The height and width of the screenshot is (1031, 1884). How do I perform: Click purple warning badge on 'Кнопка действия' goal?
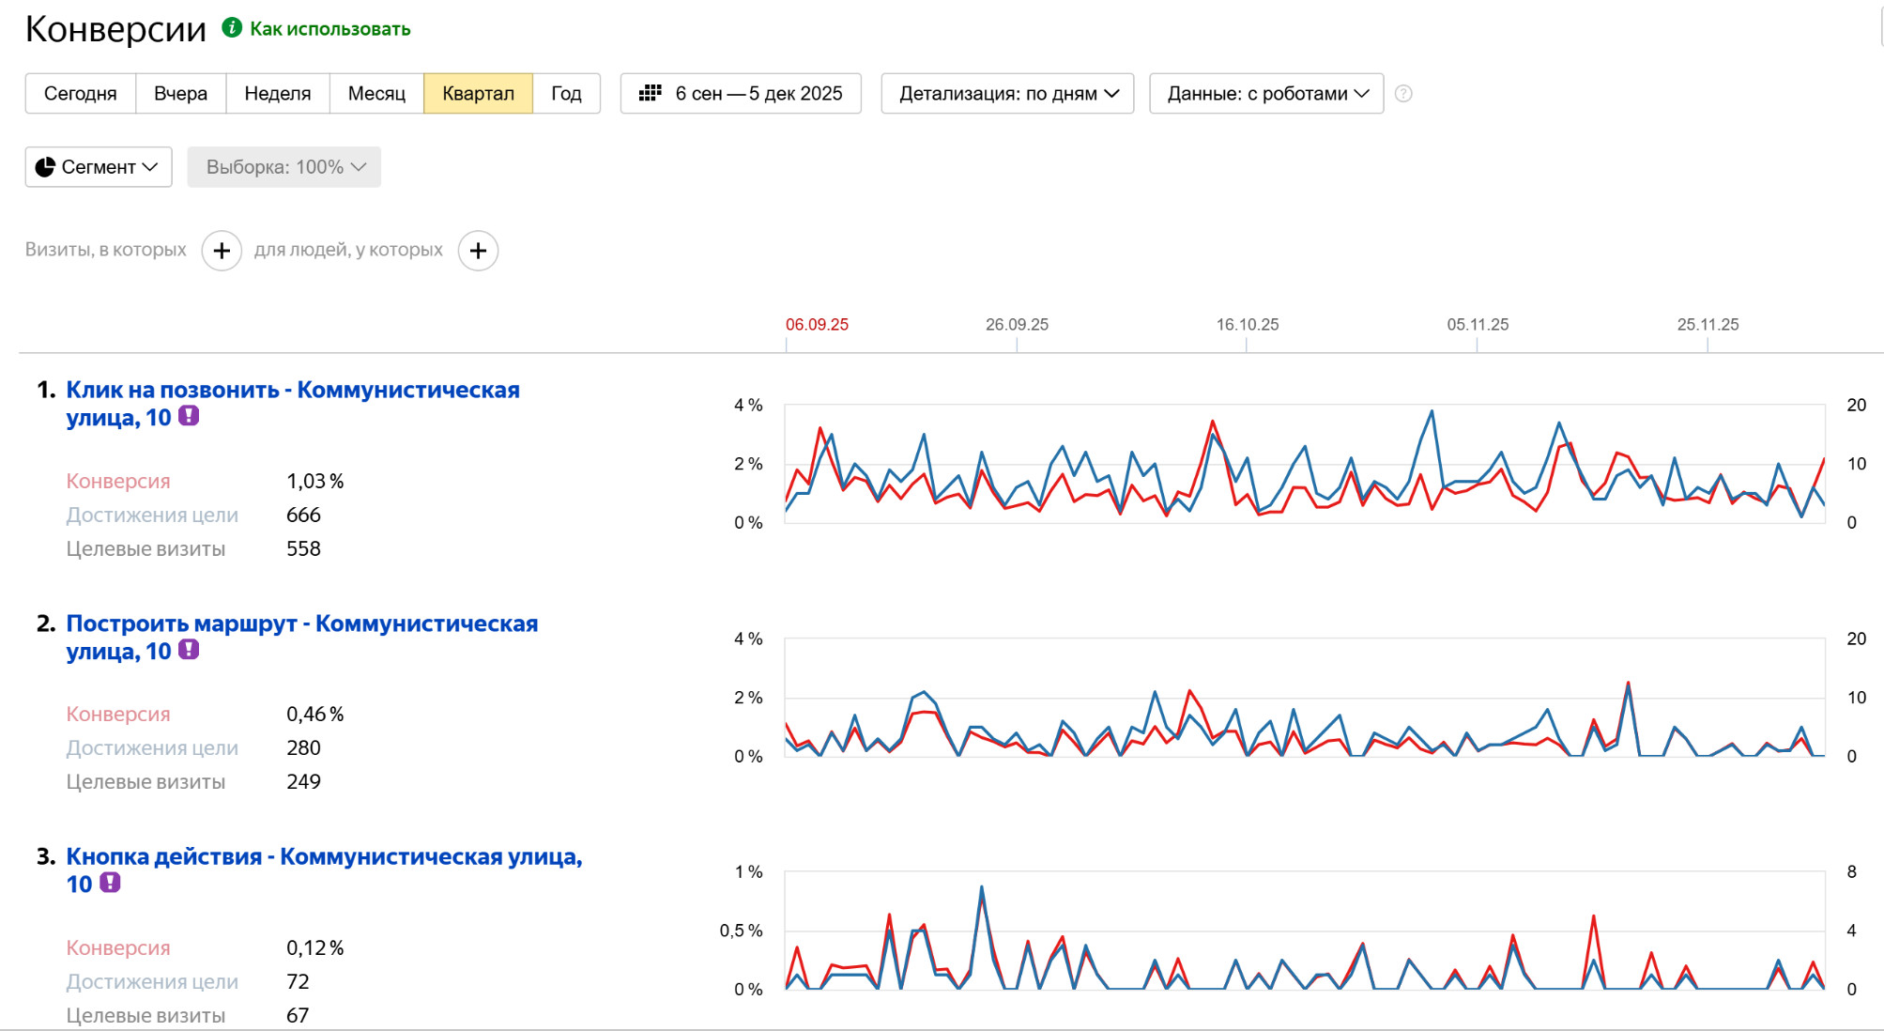(x=110, y=883)
